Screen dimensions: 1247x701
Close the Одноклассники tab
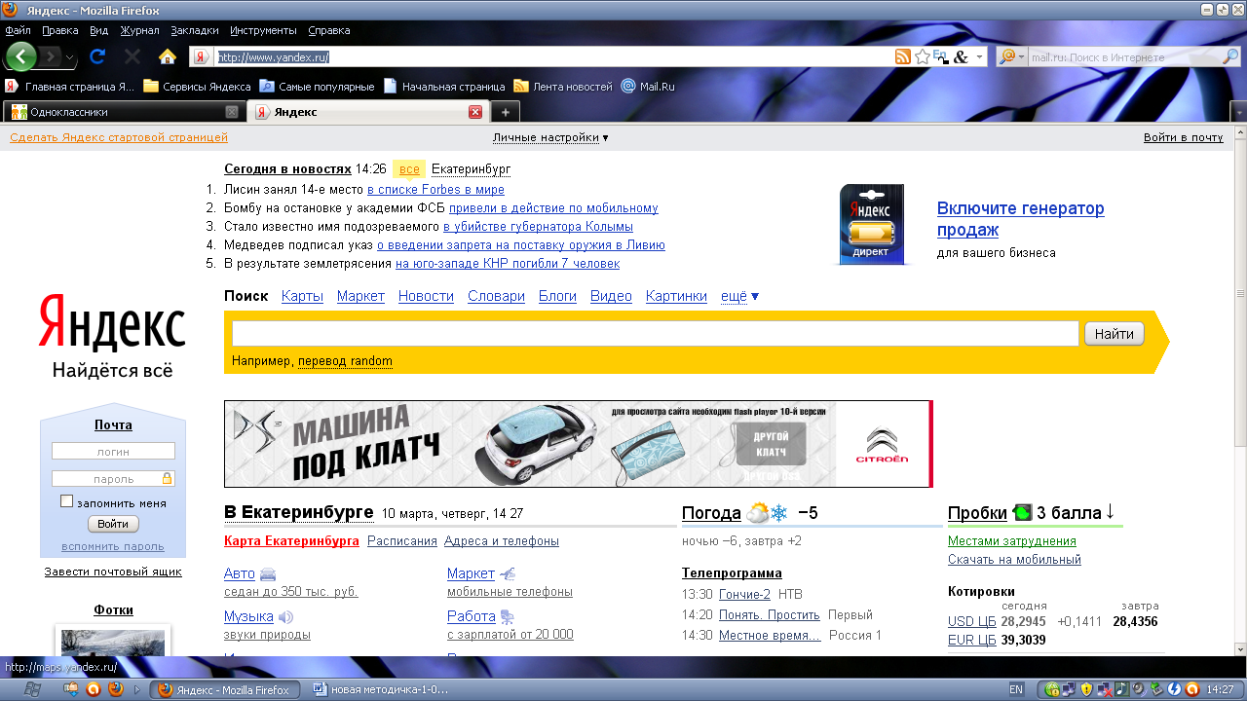[232, 112]
